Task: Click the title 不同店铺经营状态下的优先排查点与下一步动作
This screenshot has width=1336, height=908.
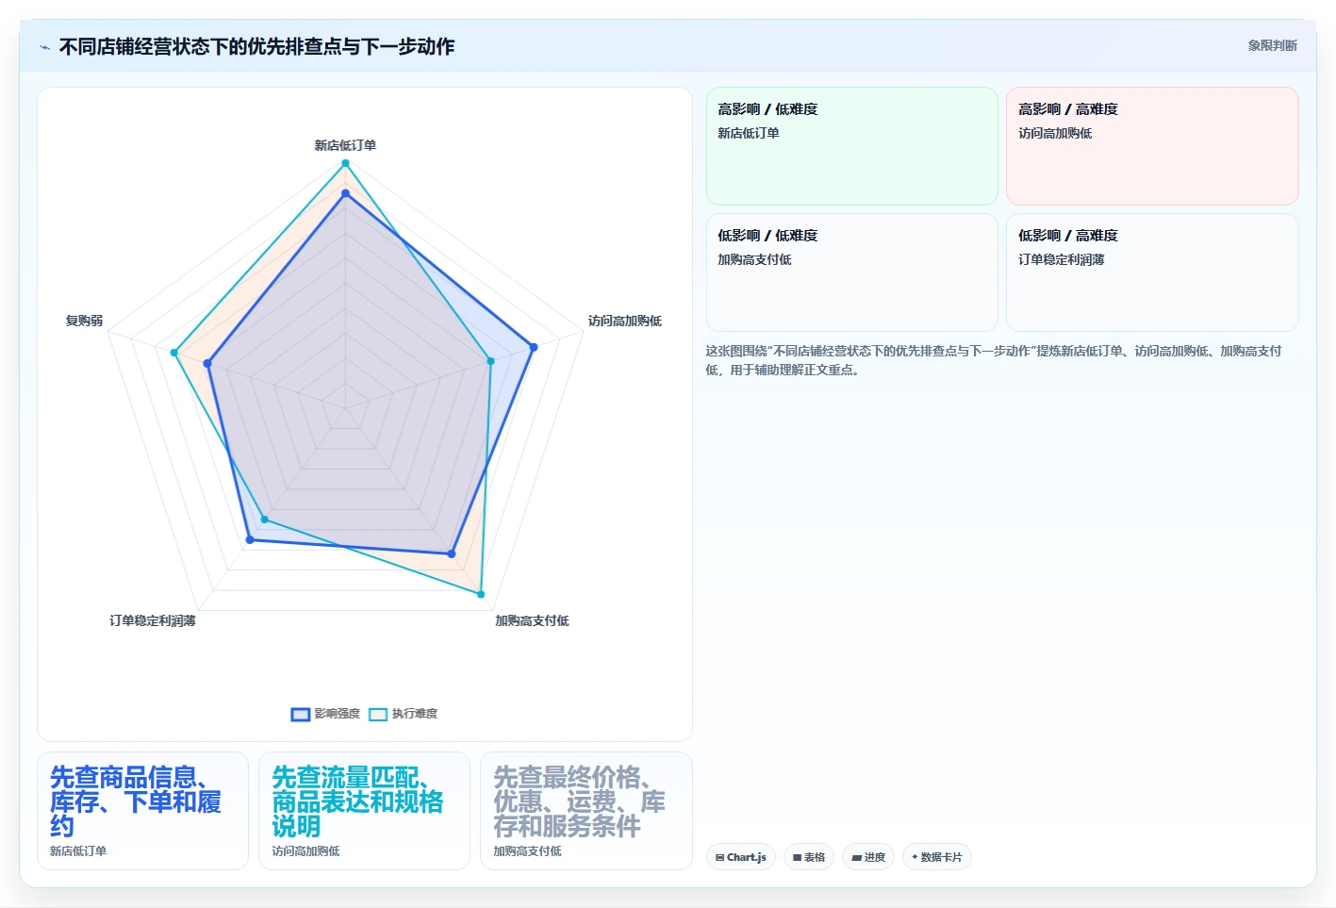Action: [256, 46]
